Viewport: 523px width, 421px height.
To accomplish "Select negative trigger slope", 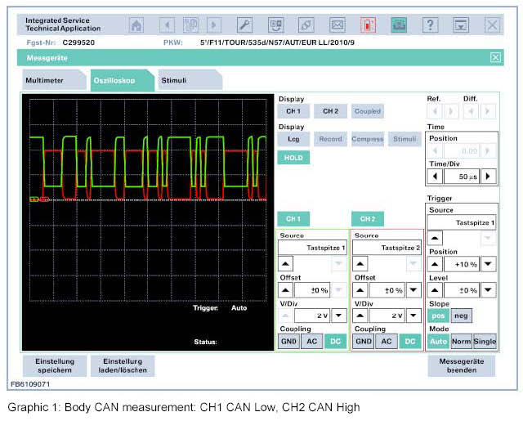I will pyautogui.click(x=461, y=316).
